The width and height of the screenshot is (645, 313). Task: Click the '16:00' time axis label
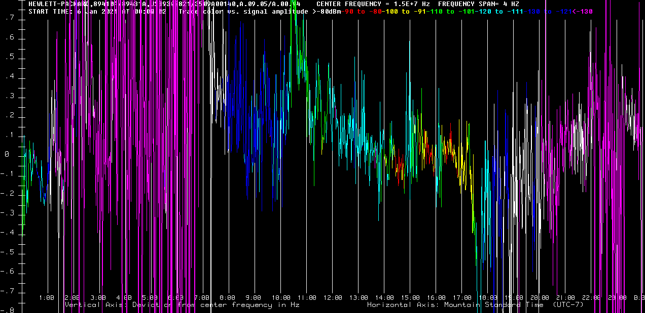pos(437,298)
